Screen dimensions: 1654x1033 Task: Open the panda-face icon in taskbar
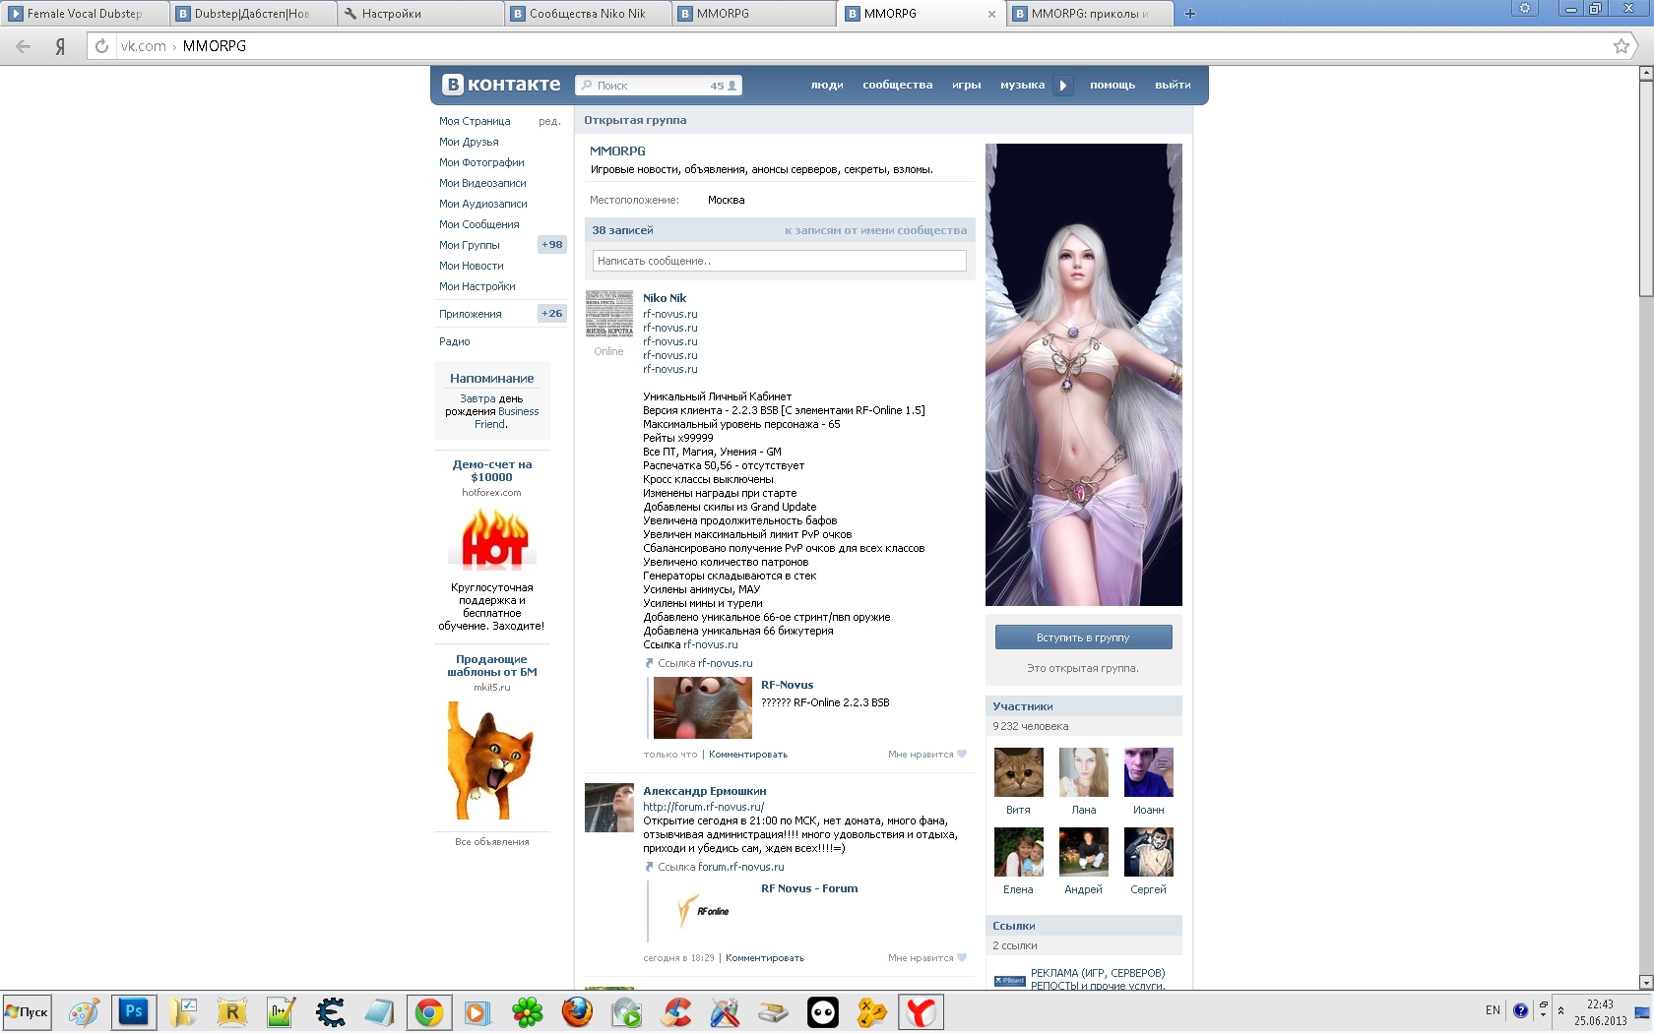point(823,1011)
